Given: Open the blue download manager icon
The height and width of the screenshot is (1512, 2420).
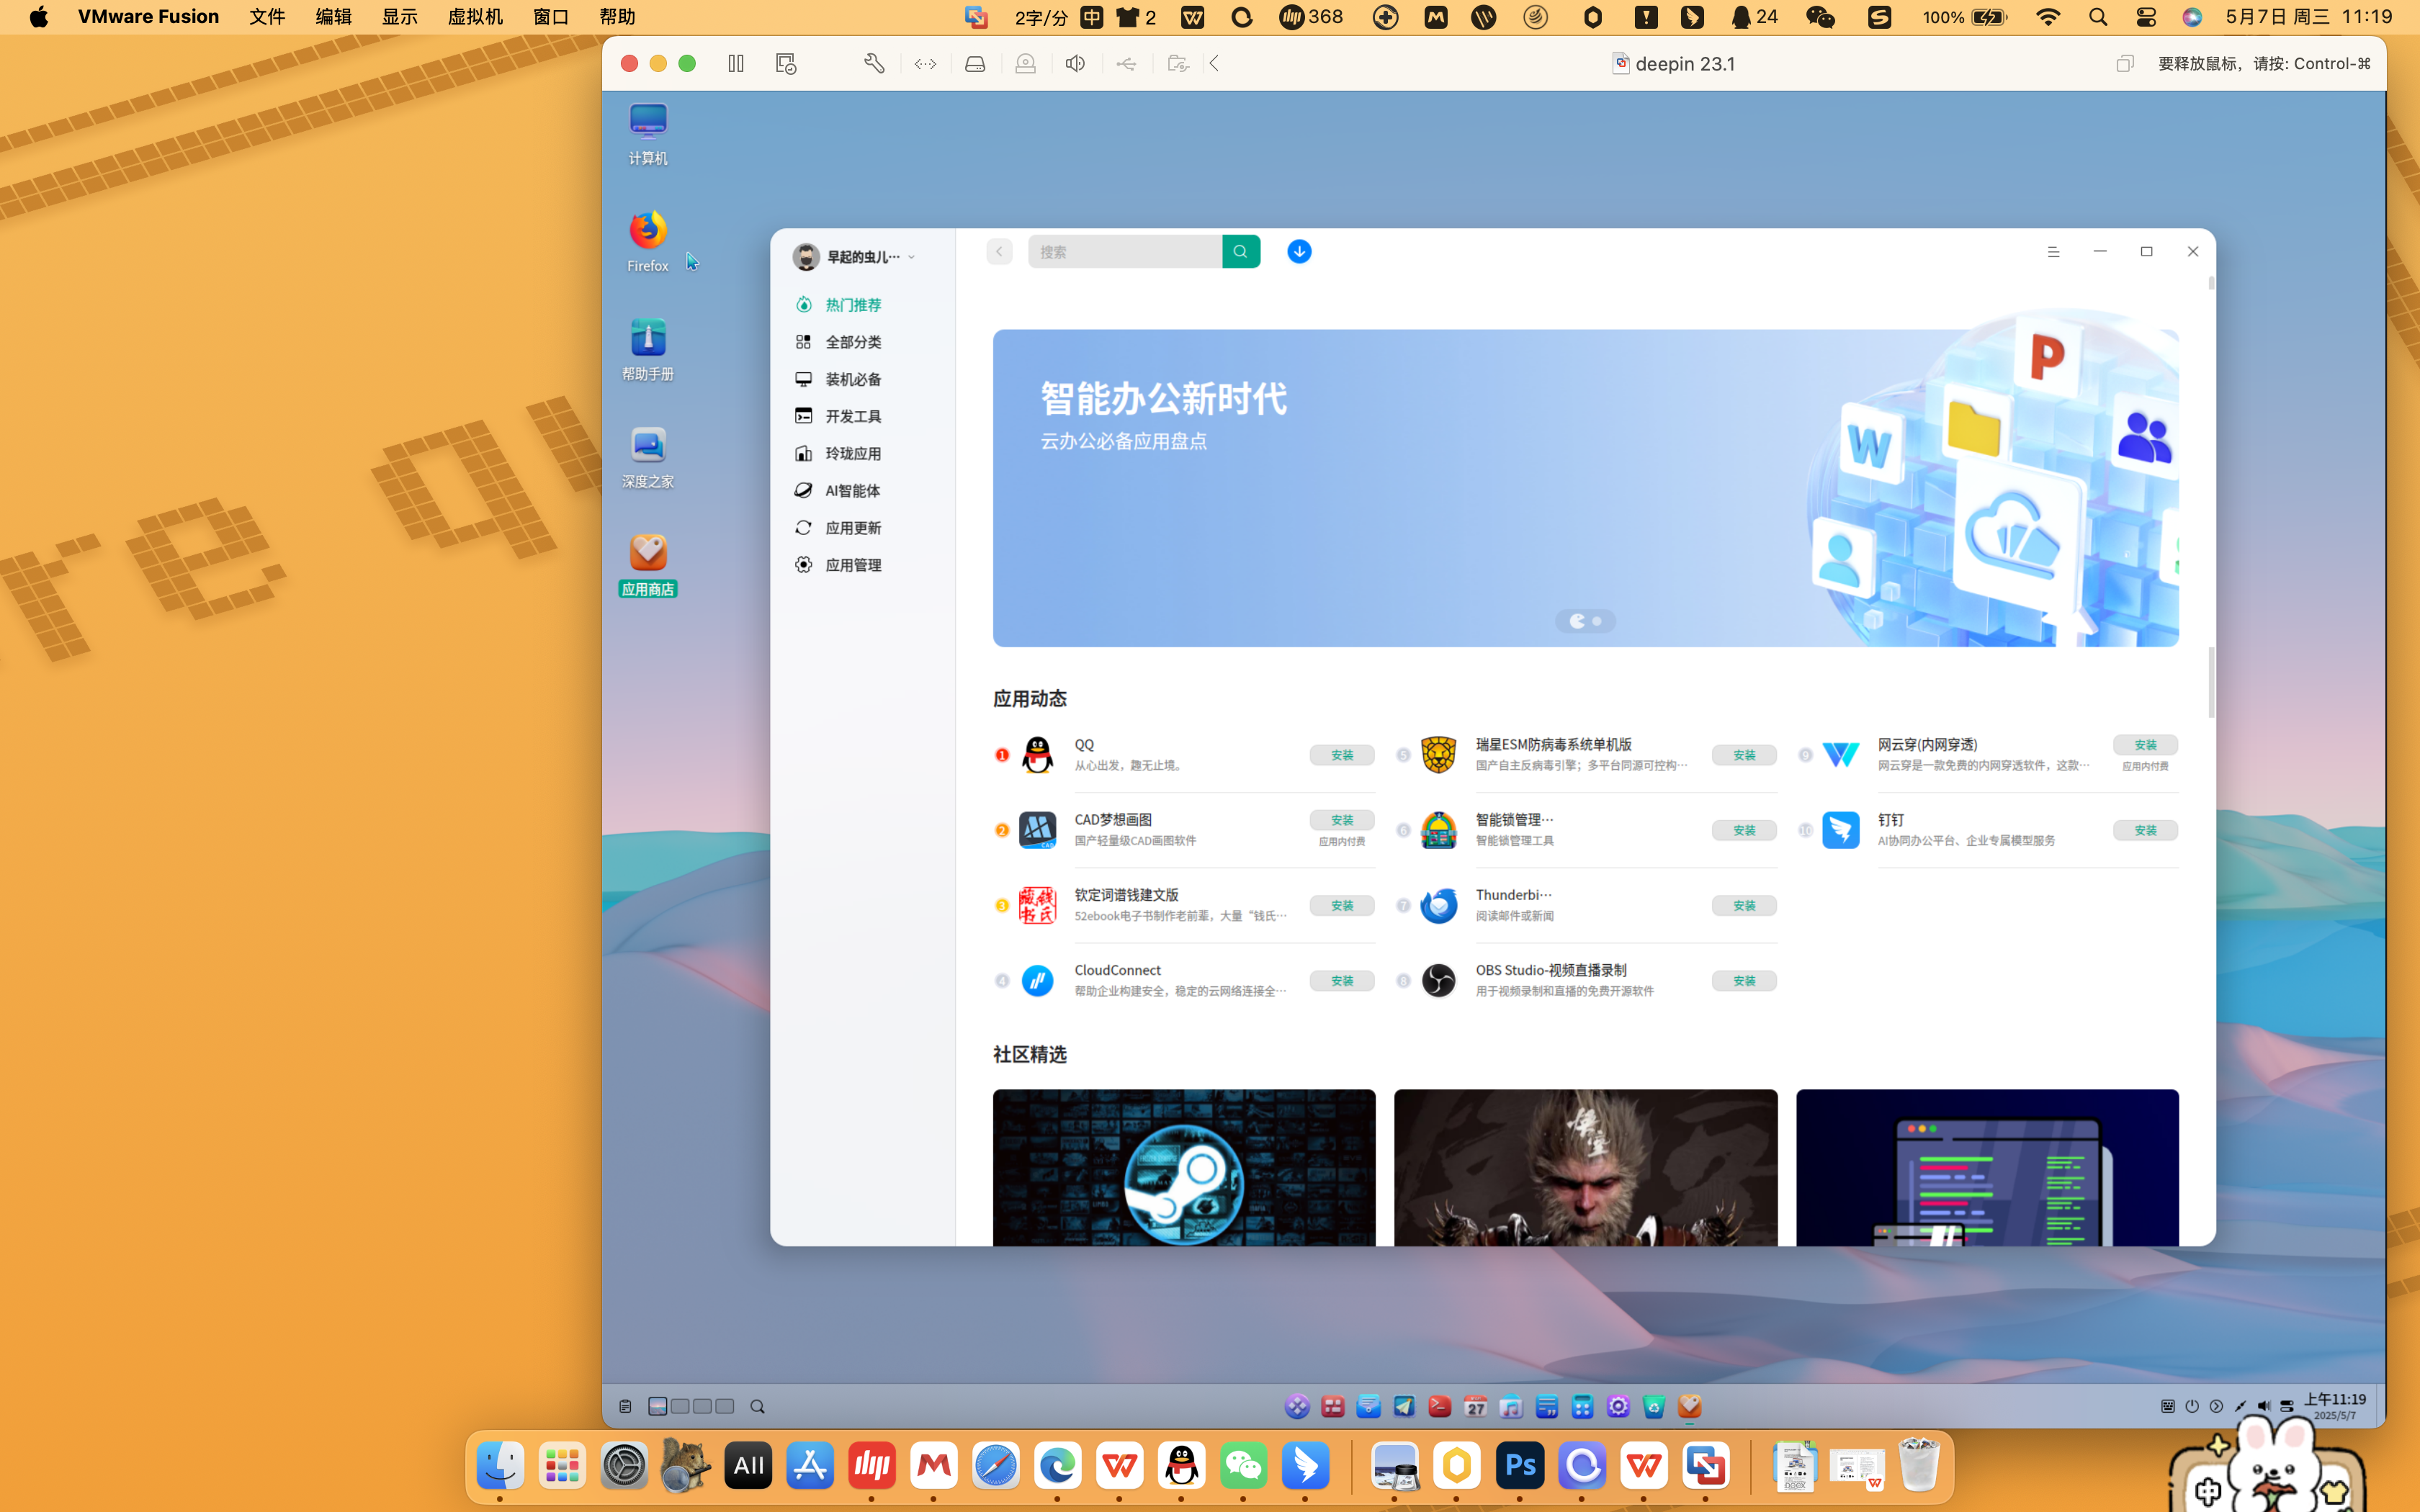Looking at the screenshot, I should pos(1299,252).
